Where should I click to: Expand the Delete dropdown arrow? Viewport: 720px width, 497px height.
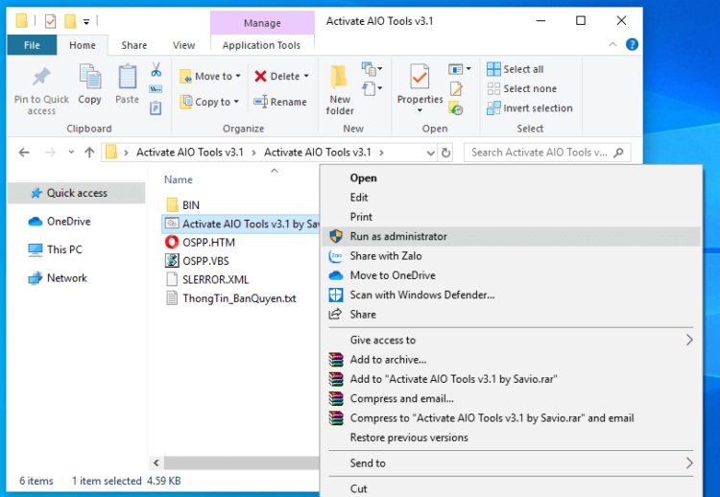pyautogui.click(x=306, y=76)
